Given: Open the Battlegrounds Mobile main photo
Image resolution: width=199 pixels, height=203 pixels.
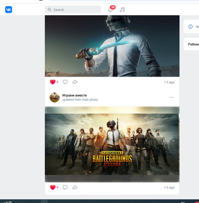Looking at the screenshot, I should (112, 145).
